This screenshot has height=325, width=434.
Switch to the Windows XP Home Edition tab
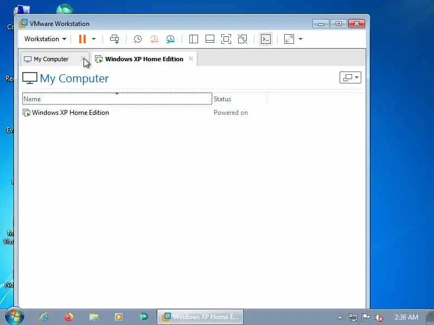144,59
